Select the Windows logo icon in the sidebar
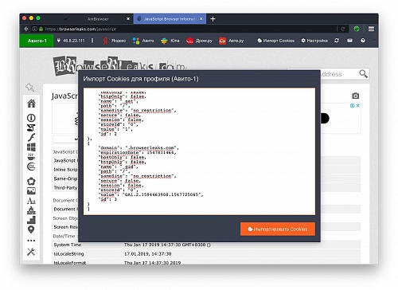398x290 pixels. point(31,147)
